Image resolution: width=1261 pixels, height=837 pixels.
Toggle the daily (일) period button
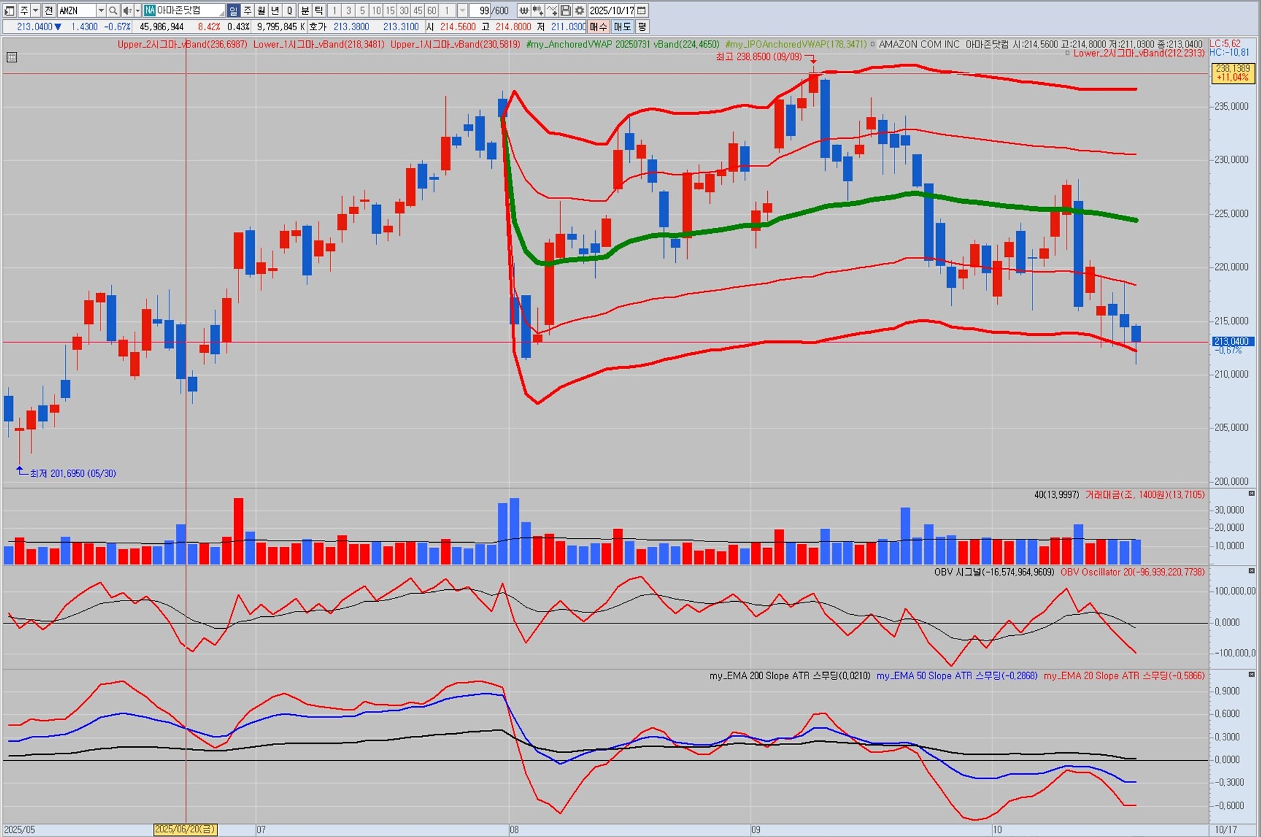coord(234,11)
